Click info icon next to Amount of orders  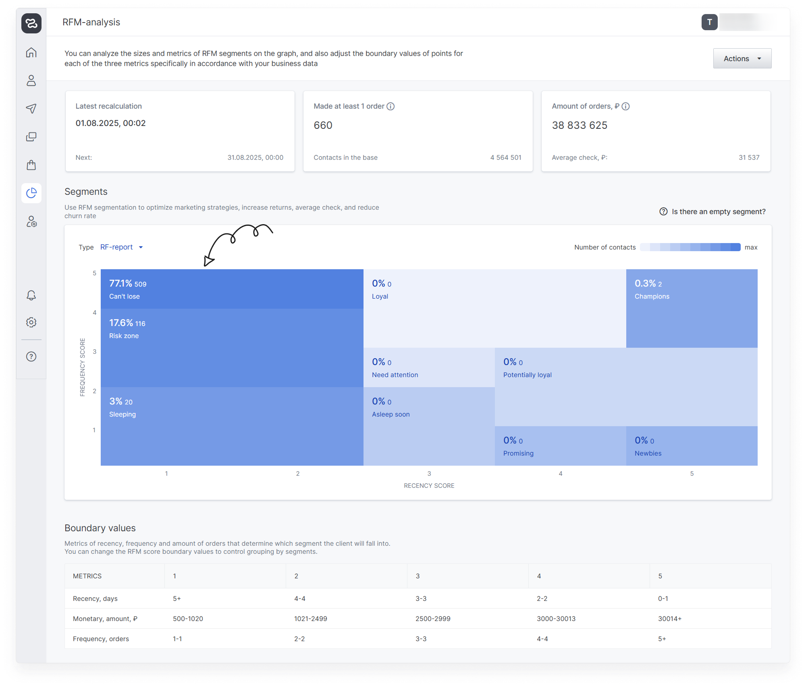[x=625, y=106]
